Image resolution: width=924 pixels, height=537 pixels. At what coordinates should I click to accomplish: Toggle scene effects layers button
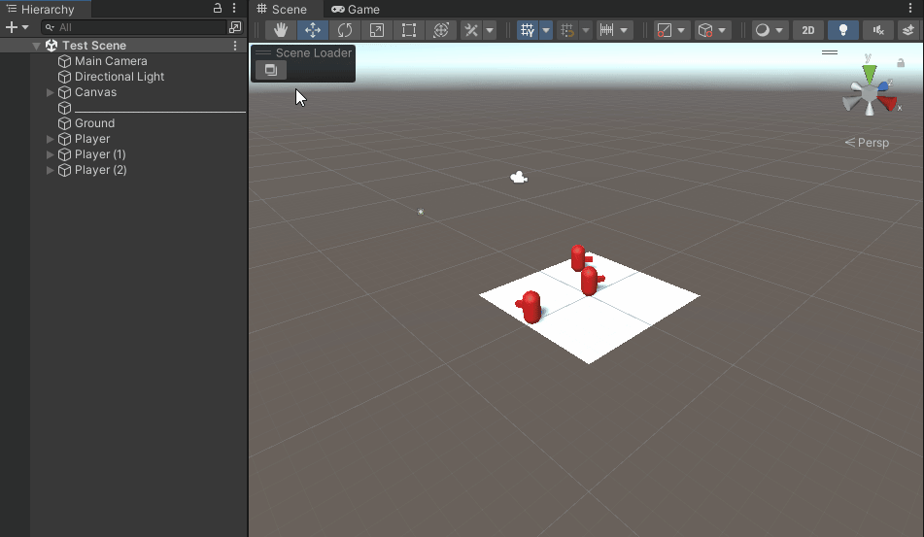tap(908, 30)
